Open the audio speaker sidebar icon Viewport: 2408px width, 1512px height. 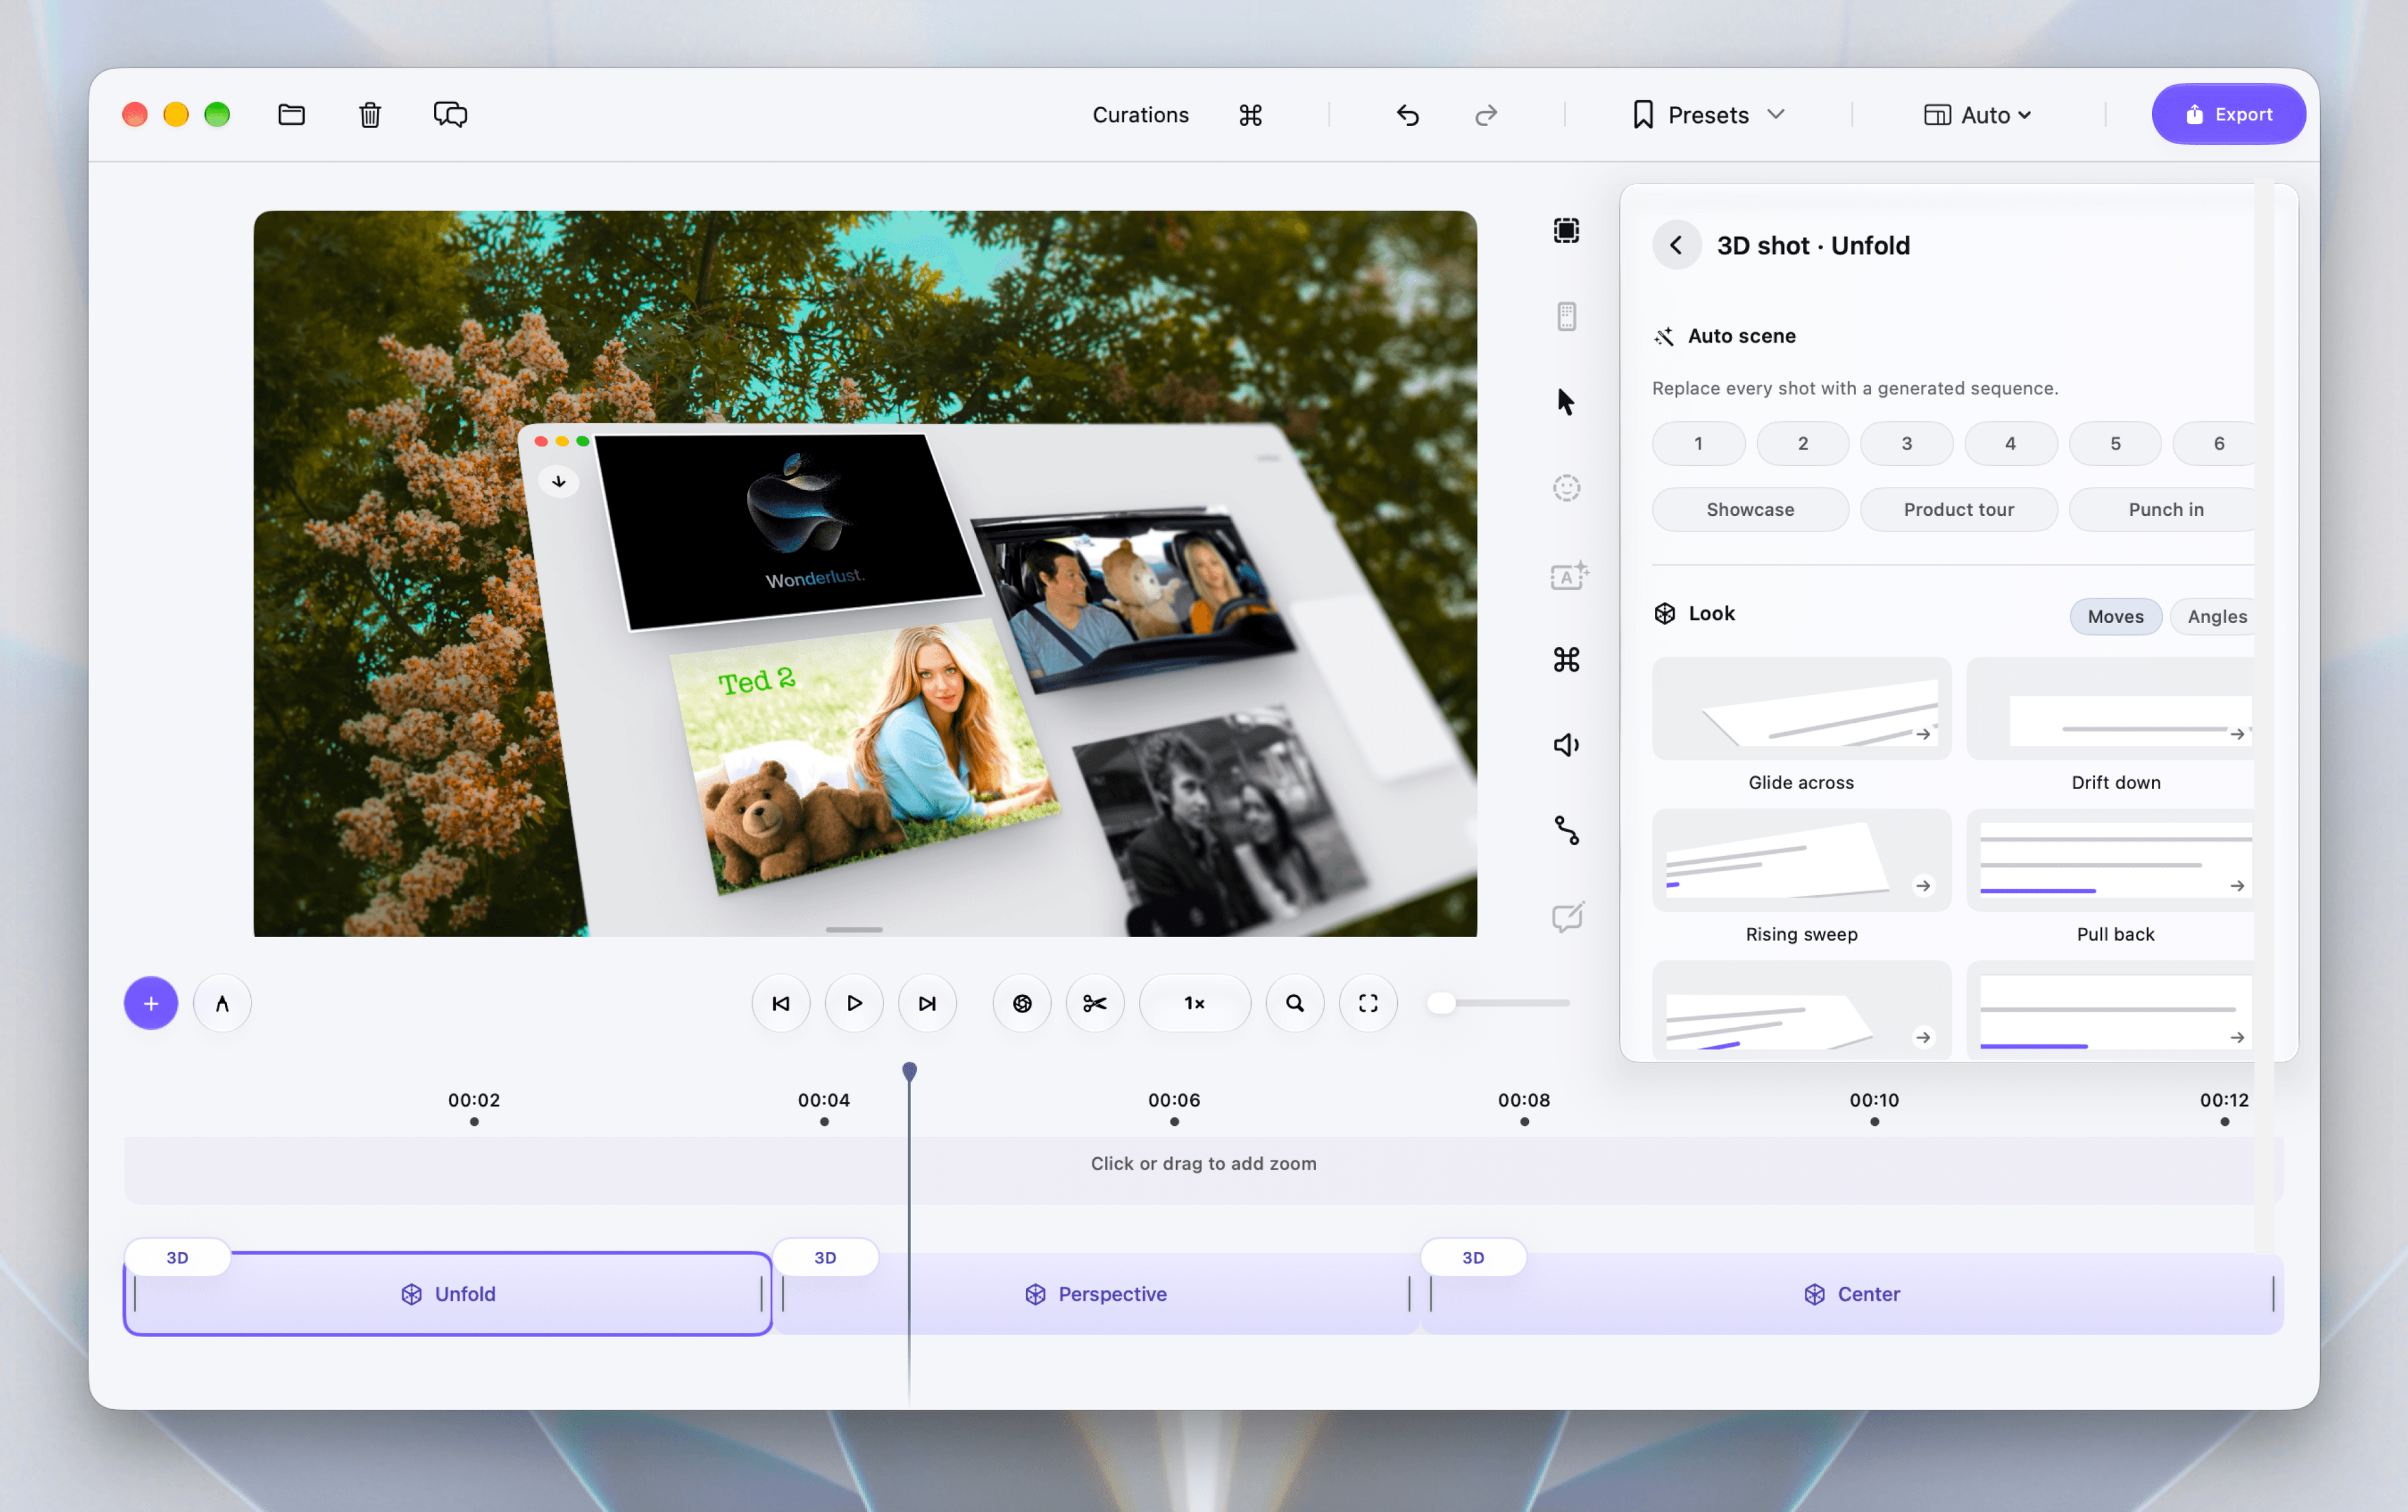1566,745
